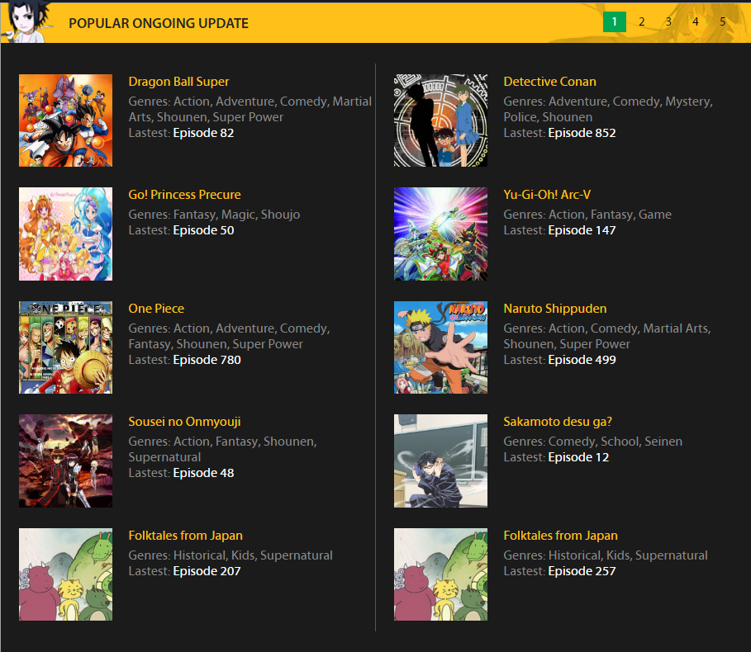The height and width of the screenshot is (652, 751).
Task: Open the Go! Princess Precure title link
Action: click(x=184, y=195)
